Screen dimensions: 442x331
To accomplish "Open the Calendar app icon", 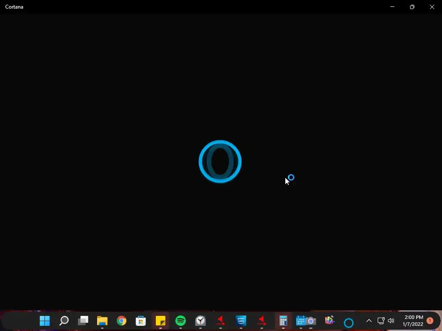I will (x=300, y=321).
